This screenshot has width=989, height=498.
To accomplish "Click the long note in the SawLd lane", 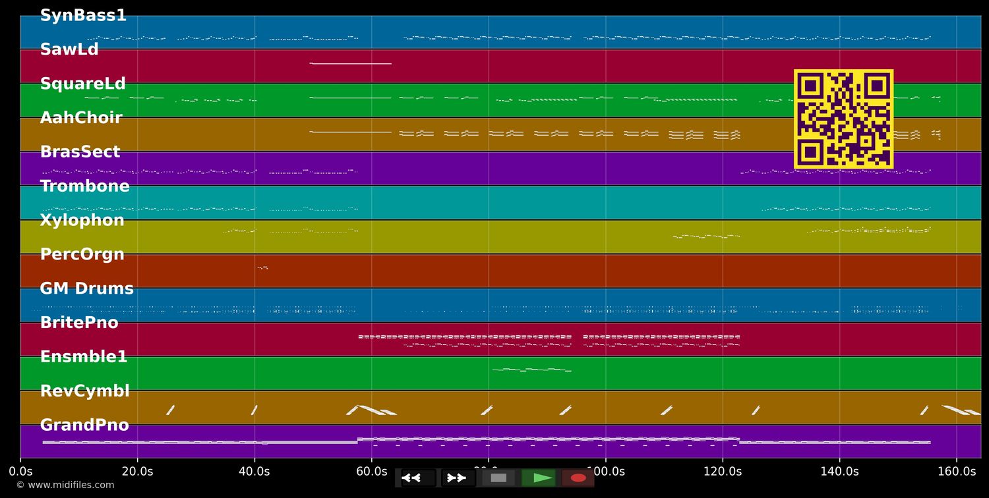I will coord(349,63).
